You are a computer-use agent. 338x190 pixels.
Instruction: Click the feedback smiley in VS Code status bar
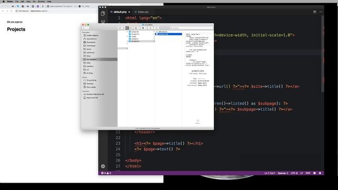(315, 173)
